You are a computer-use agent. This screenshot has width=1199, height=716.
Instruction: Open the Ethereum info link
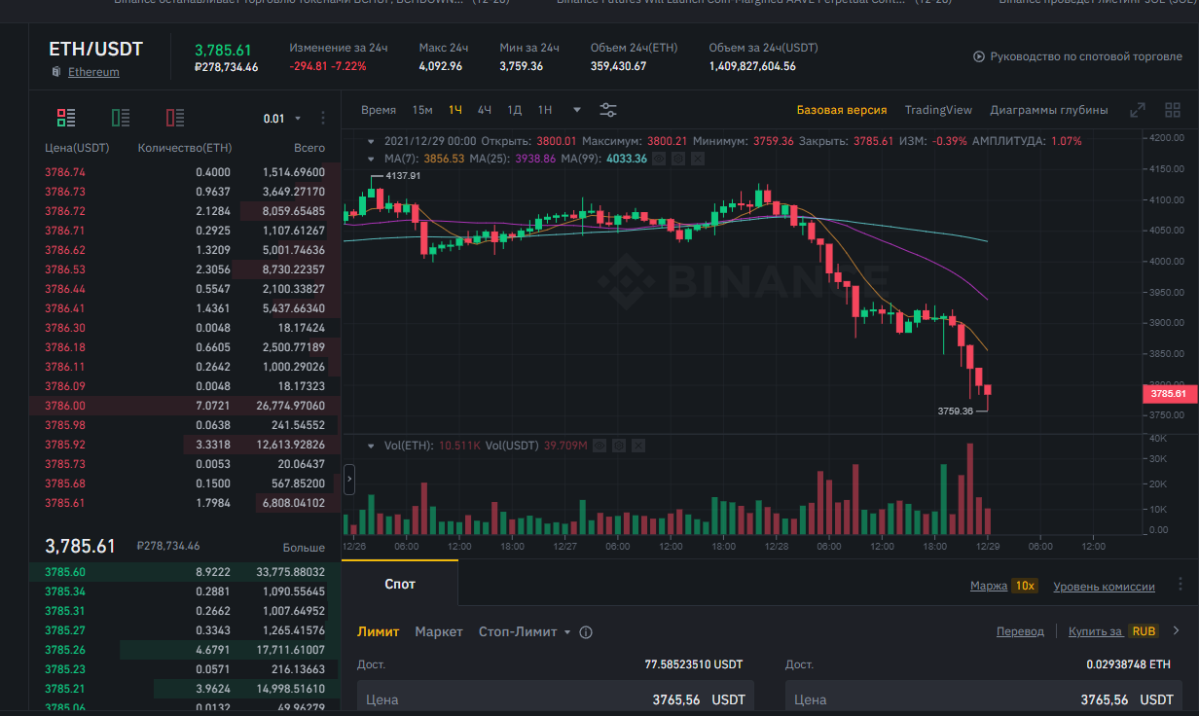[93, 72]
